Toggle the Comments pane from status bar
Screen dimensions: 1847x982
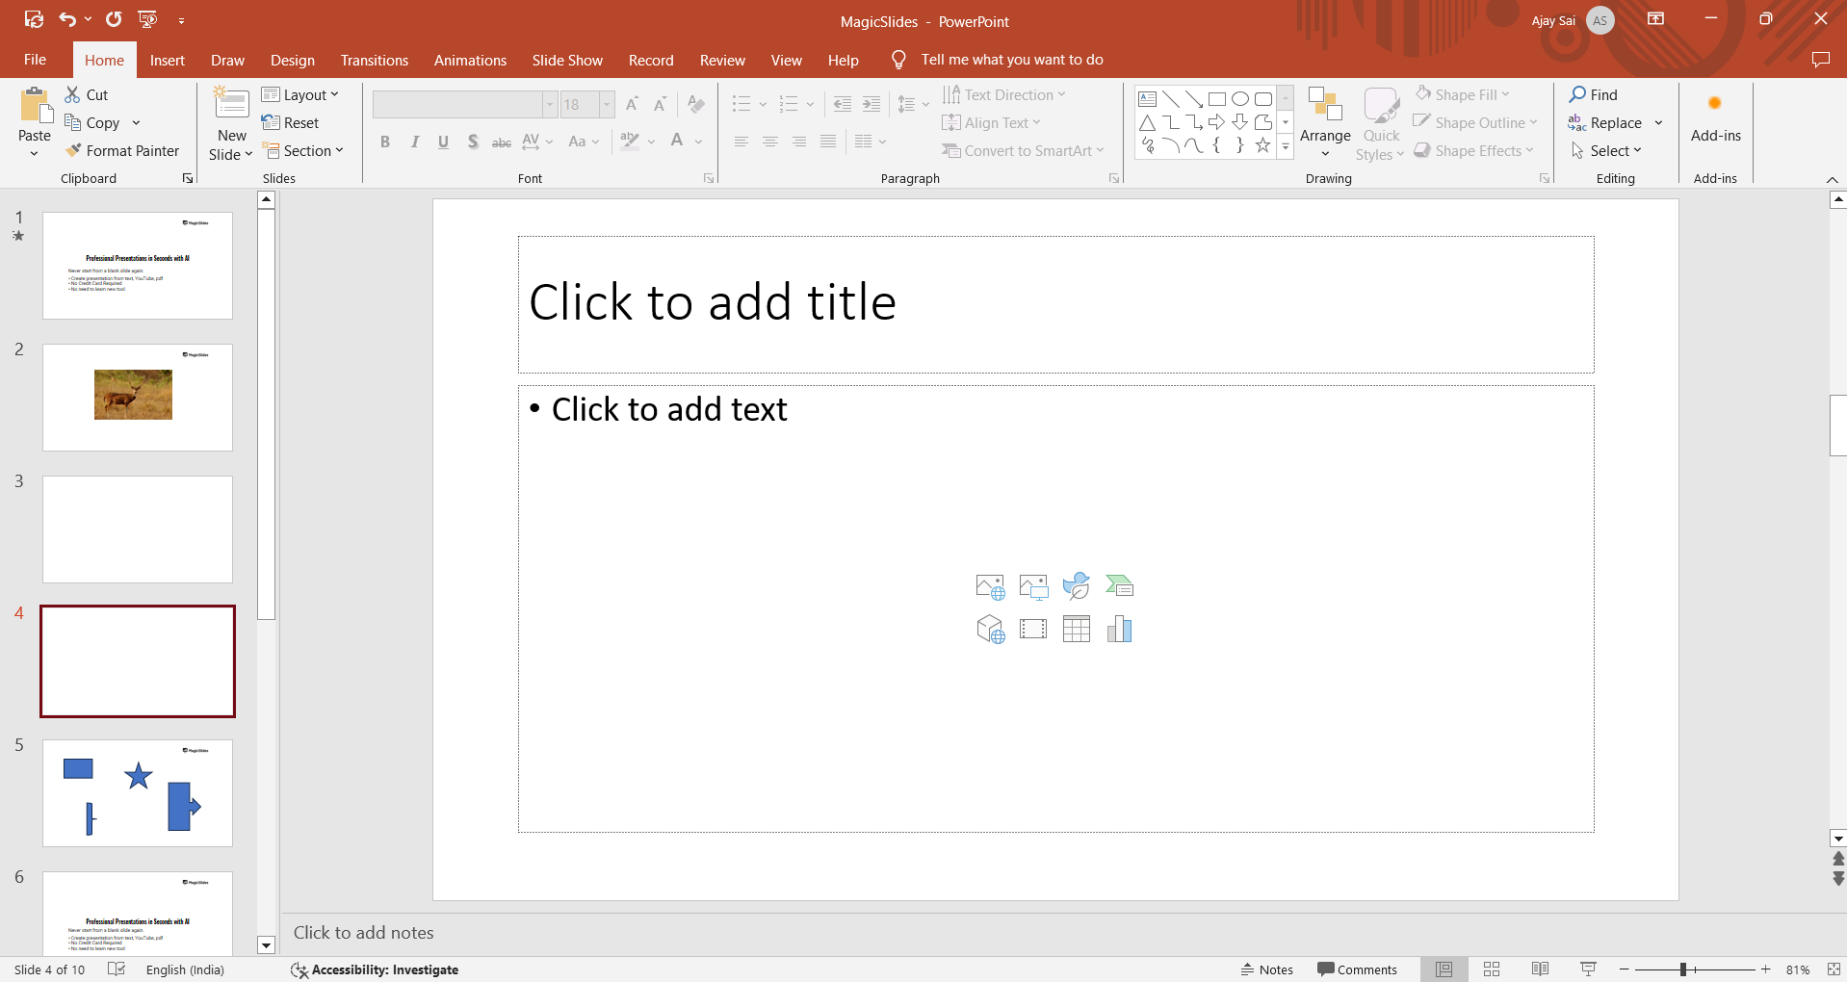[1357, 969]
